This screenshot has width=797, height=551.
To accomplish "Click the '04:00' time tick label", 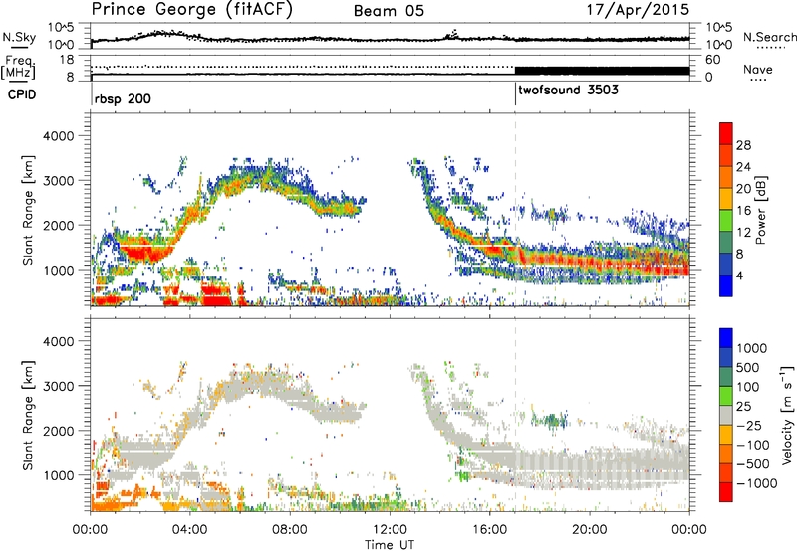I will click(190, 530).
